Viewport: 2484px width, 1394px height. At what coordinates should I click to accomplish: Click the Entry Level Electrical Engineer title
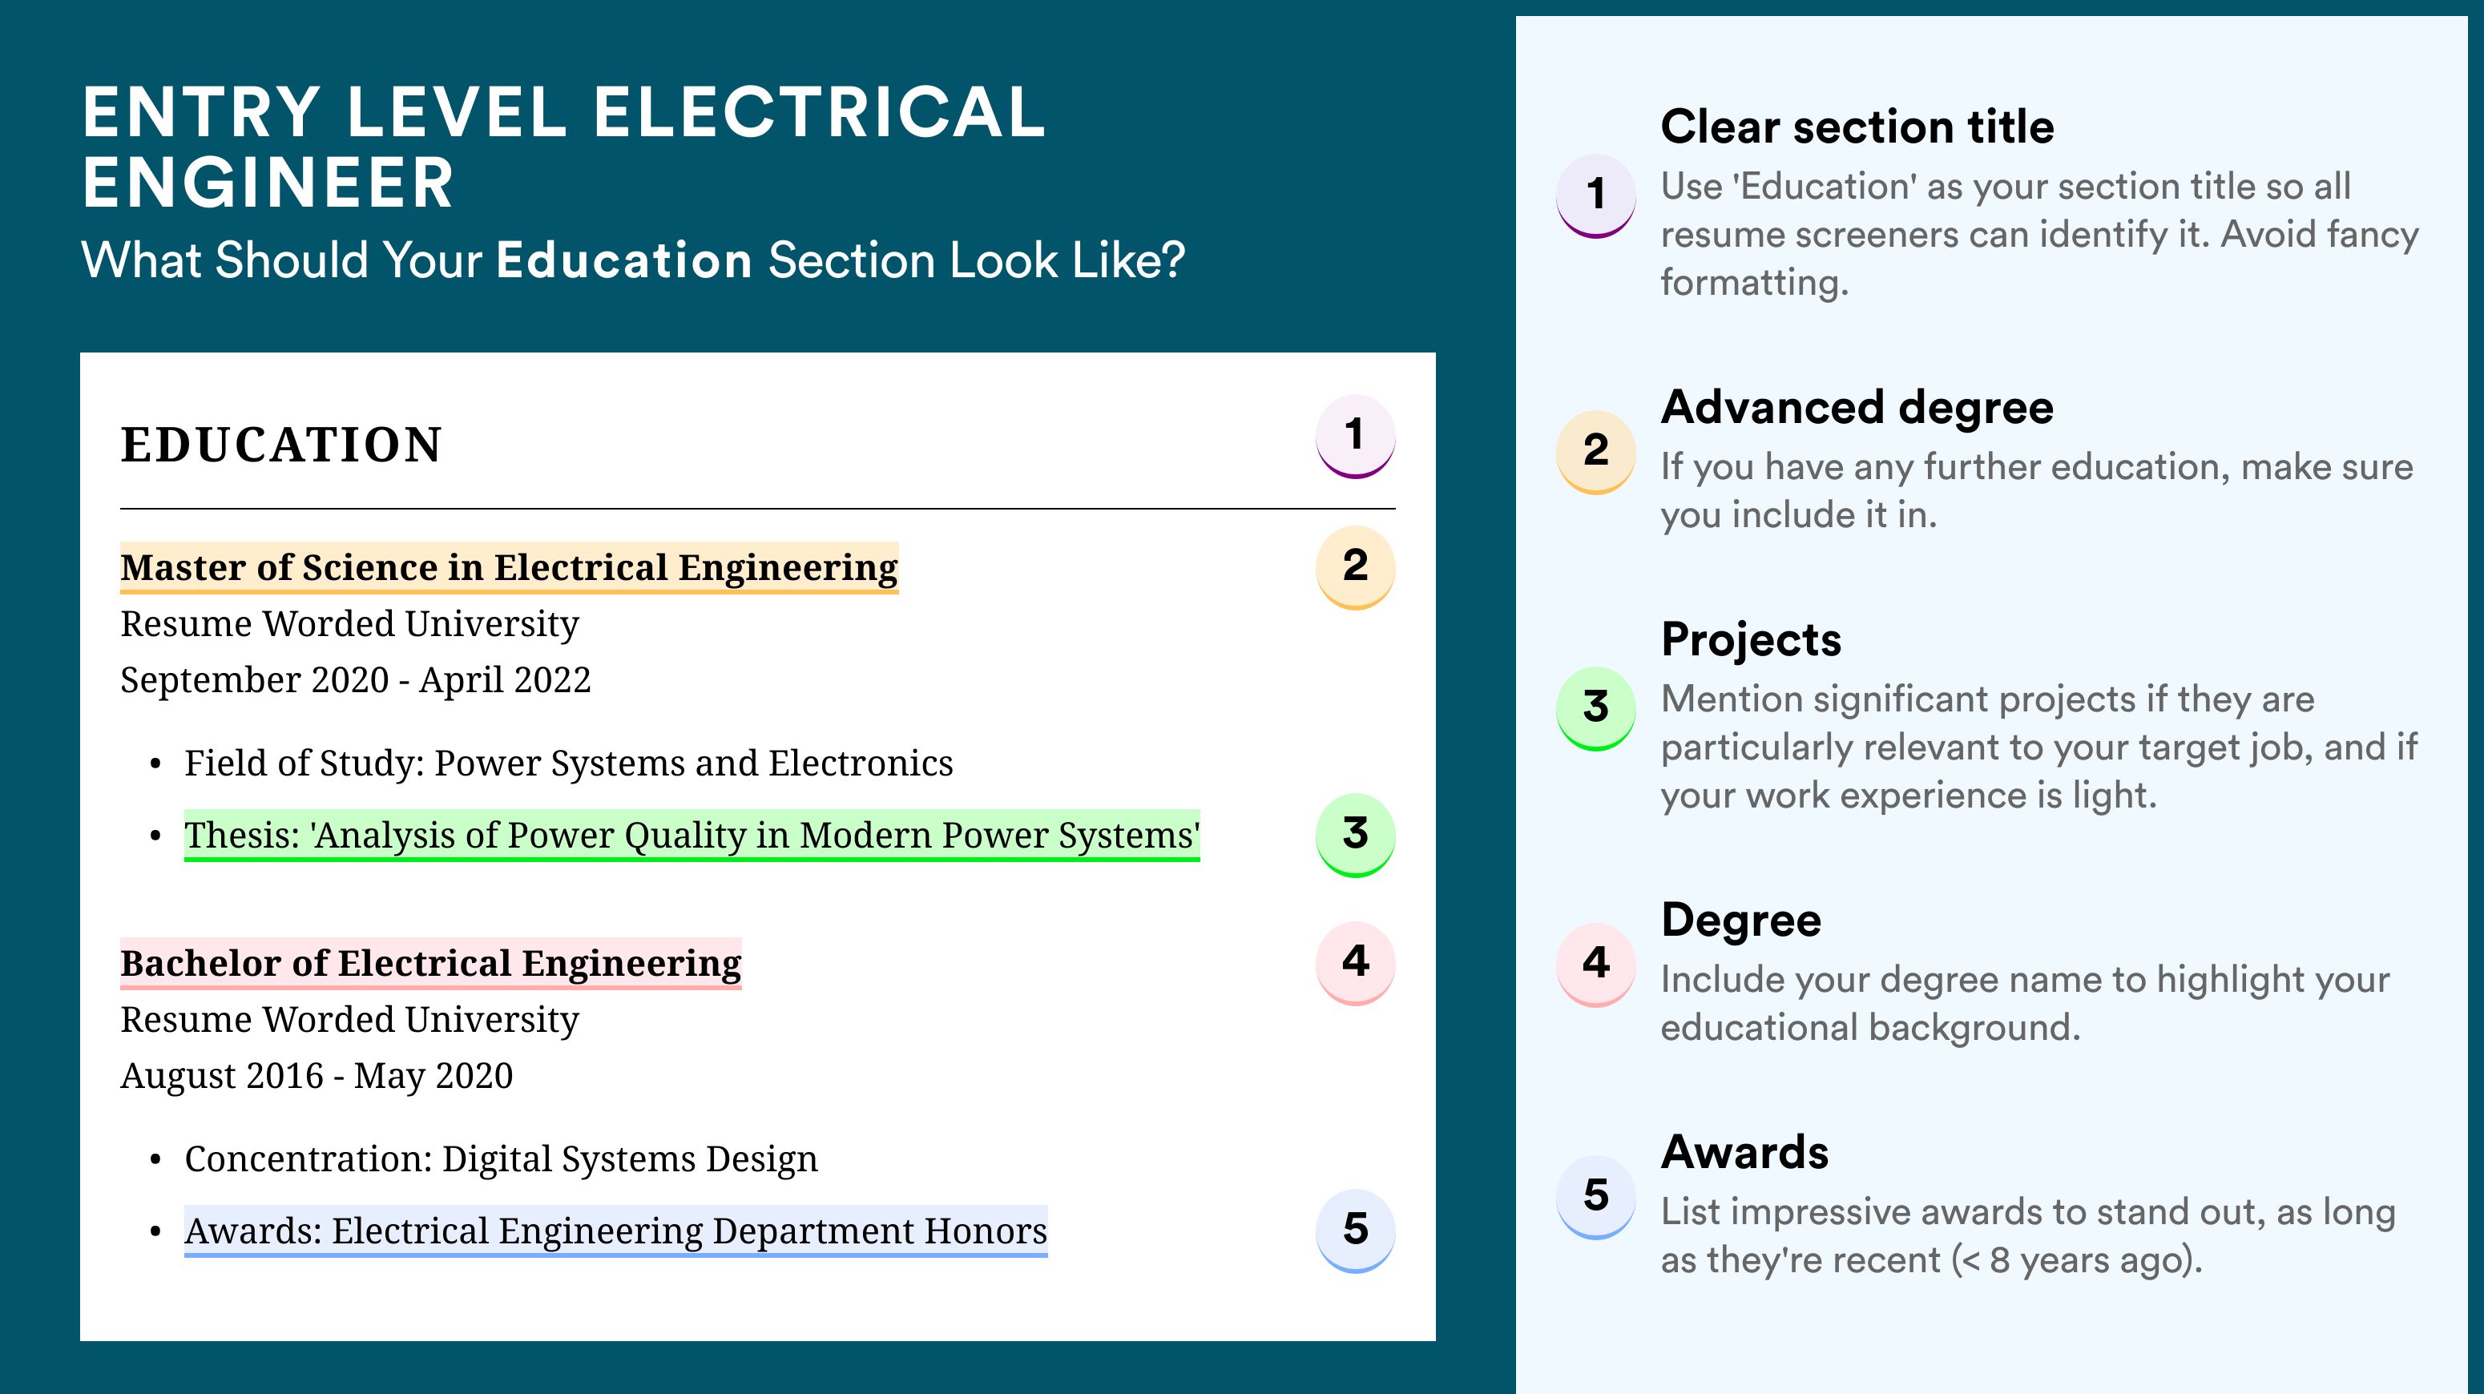564,147
